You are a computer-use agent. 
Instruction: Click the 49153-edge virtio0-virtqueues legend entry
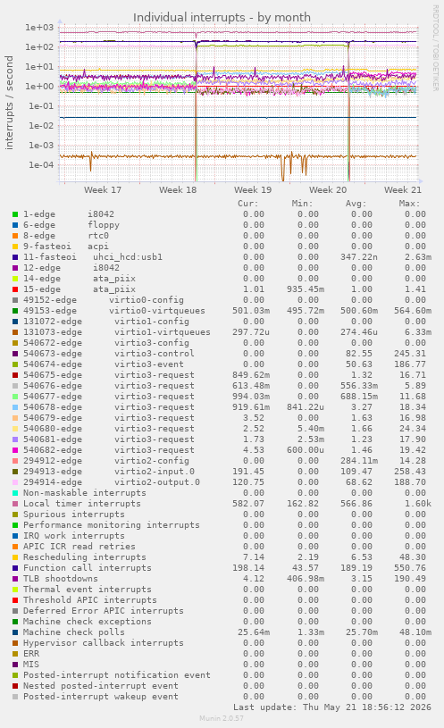pyautogui.click(x=114, y=311)
